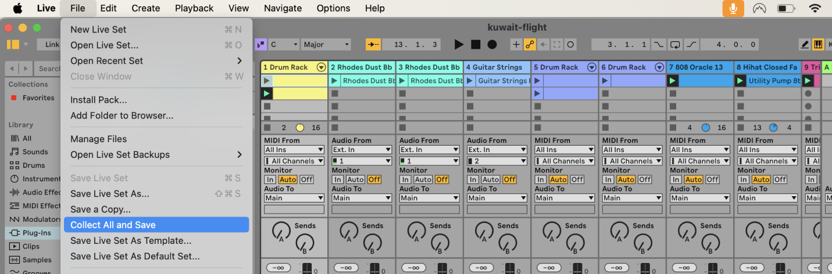832x274 pixels.
Task: Activate the Punch-In switch
Action: coord(658,44)
